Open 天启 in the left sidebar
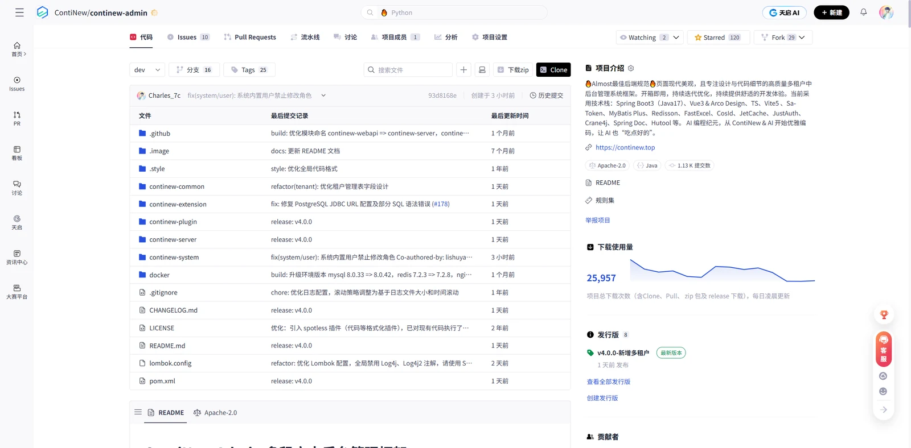Viewport: 911px width, 448px height. tap(17, 223)
